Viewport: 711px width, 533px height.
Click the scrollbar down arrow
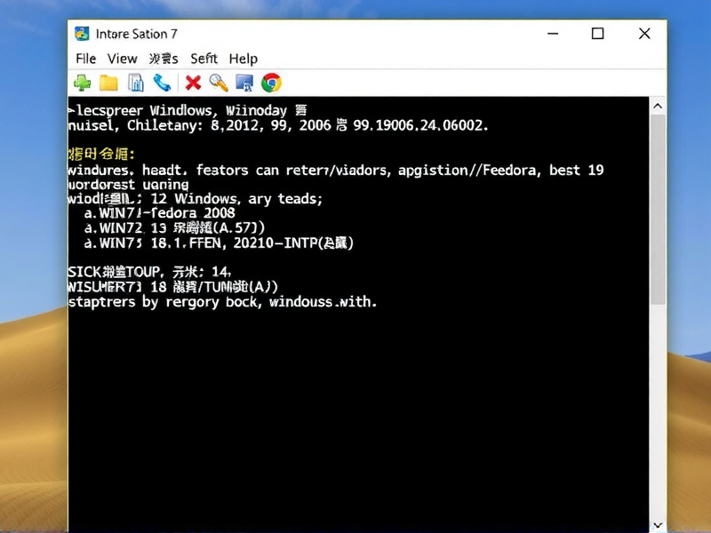[658, 524]
